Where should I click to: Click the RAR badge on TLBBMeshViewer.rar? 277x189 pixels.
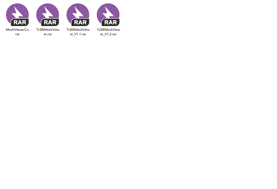[x=50, y=22]
